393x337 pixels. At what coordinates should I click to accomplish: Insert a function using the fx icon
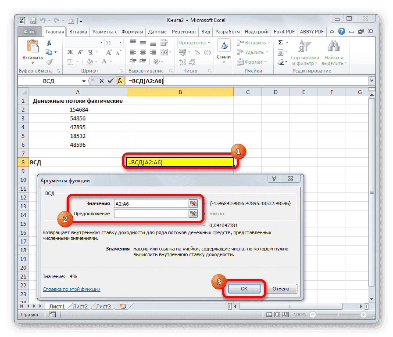120,81
